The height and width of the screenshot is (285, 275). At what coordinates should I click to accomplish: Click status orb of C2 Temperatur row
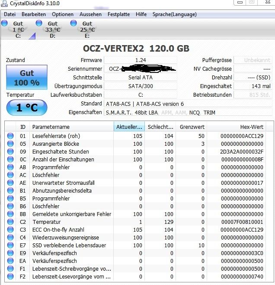tap(10, 222)
